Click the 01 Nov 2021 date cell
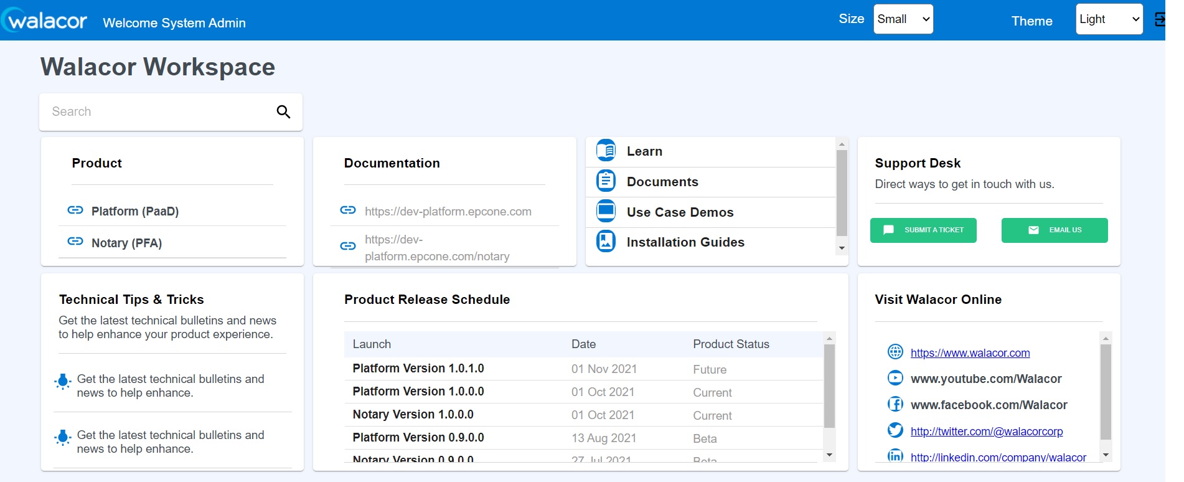 point(604,369)
